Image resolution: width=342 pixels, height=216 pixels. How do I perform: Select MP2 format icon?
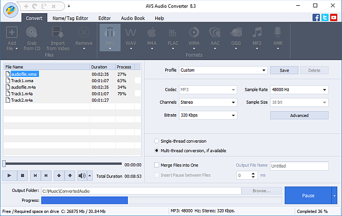(x=257, y=33)
